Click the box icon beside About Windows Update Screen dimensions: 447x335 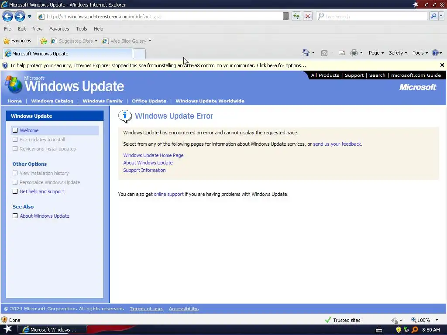pos(15,216)
